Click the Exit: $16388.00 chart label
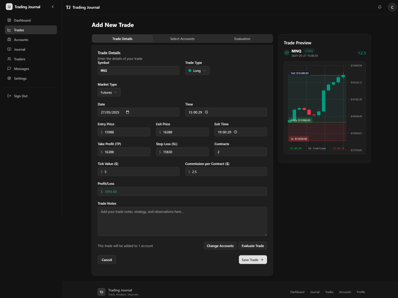 (300, 73)
